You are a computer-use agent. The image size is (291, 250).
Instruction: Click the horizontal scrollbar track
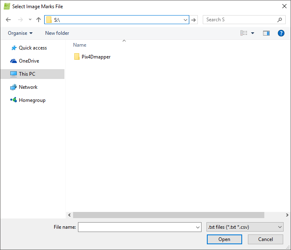click(x=274, y=215)
